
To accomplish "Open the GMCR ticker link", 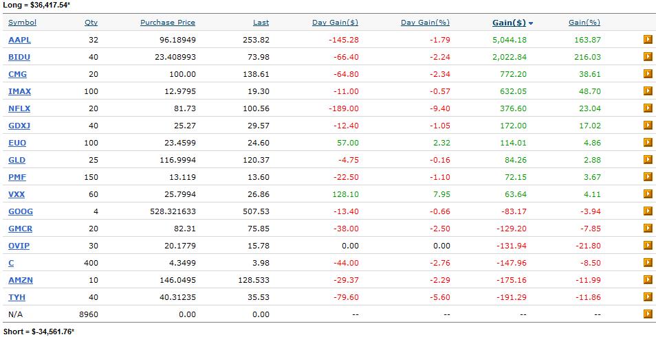I will (21, 229).
